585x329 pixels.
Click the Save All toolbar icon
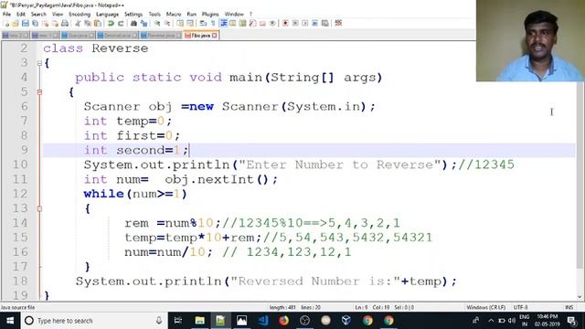pos(35,23)
